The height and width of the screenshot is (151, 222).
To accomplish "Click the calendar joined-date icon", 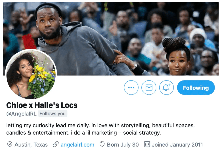I will (x=147, y=144).
